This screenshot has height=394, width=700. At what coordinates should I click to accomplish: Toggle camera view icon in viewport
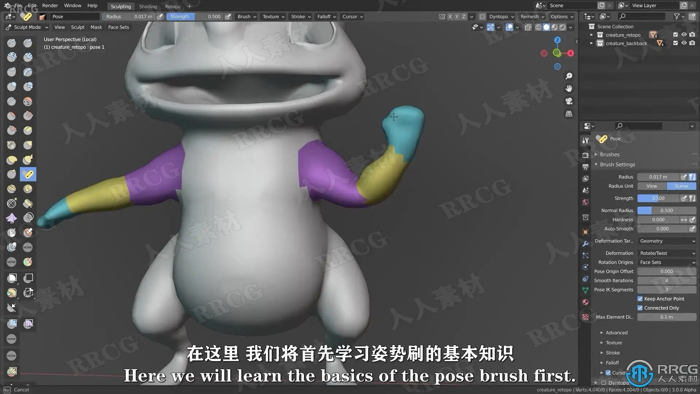[569, 101]
